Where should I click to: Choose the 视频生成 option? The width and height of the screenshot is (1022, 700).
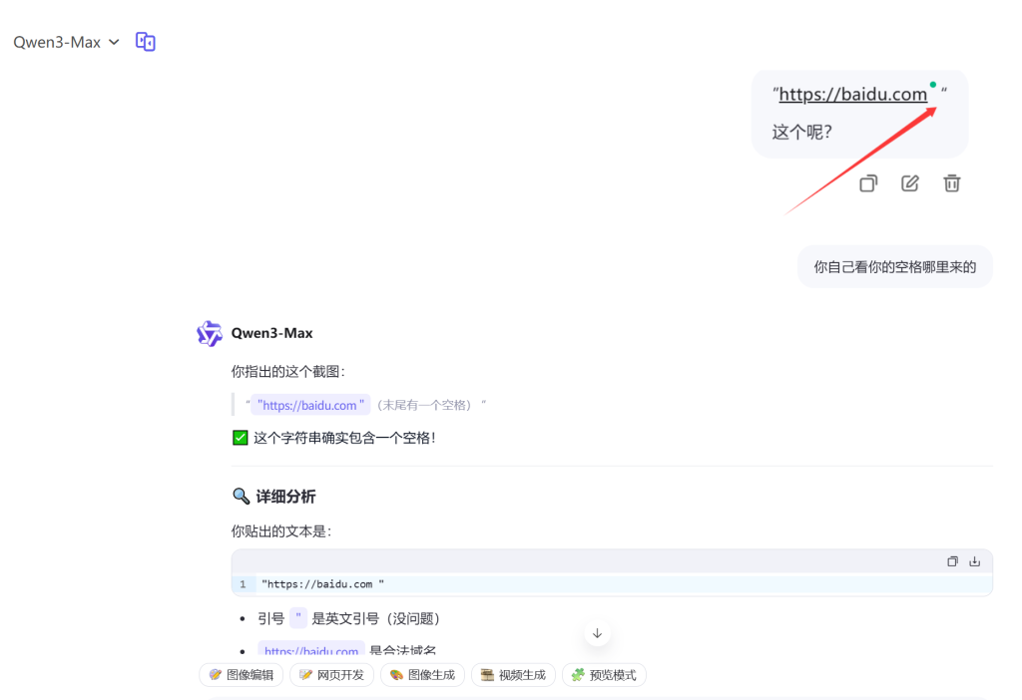(513, 675)
